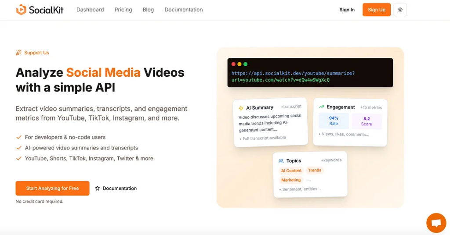Click the star icon beside Documentation
450x235 pixels.
point(97,189)
